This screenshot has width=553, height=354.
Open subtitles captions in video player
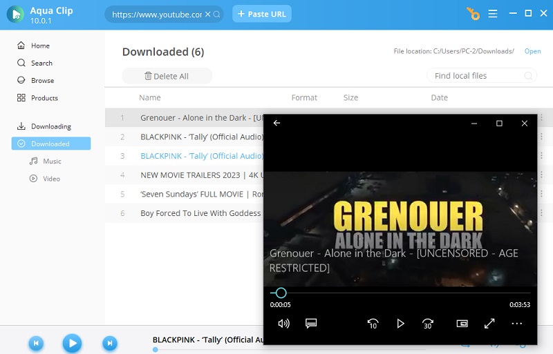[311, 324]
